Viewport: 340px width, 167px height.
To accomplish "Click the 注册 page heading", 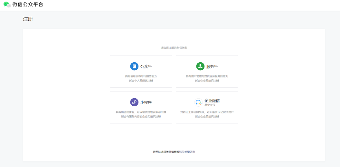I will 28,19.
